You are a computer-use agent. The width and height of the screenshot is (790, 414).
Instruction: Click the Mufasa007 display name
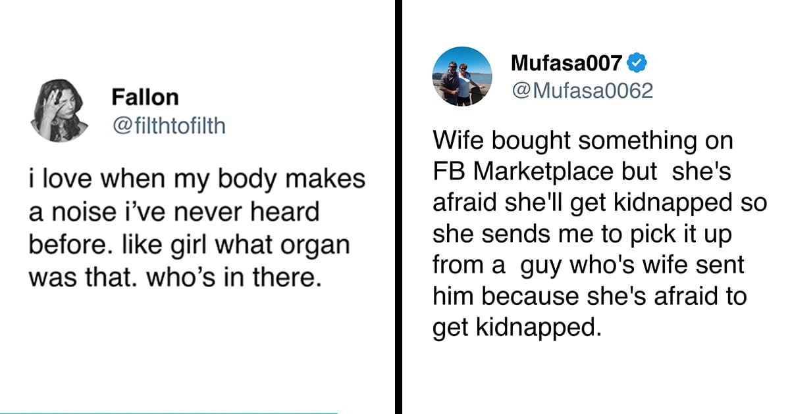[566, 62]
